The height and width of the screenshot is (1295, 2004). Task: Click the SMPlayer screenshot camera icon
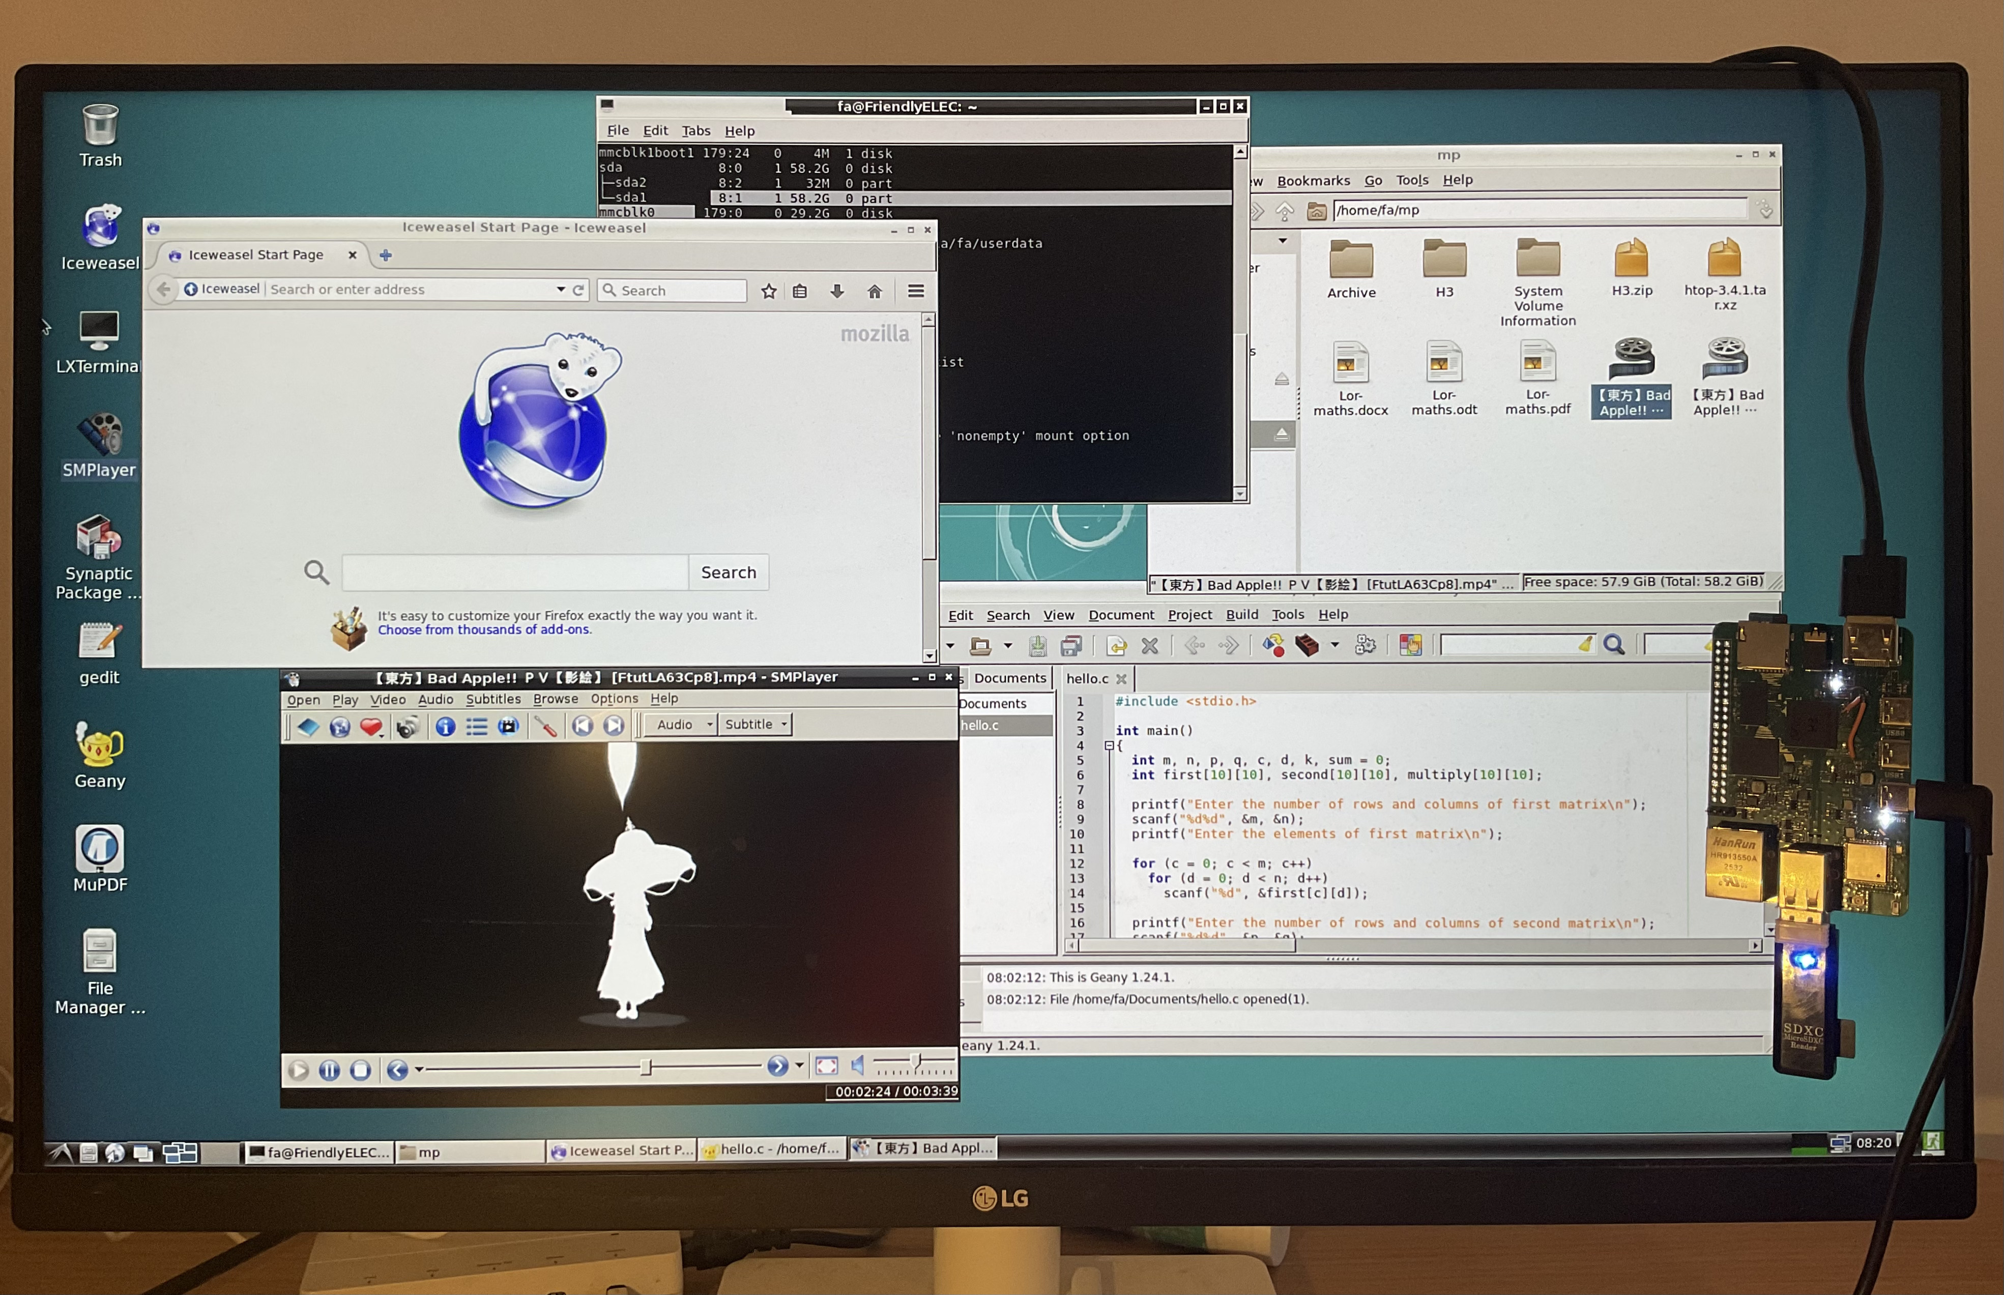point(408,727)
